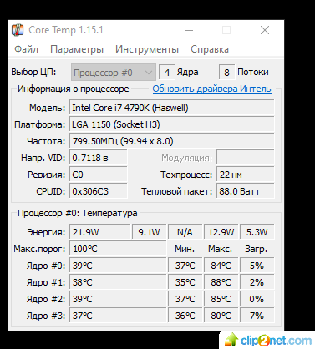Click the CPUID field 0x306C3
Screen dimensions: 315x349
click(x=99, y=191)
